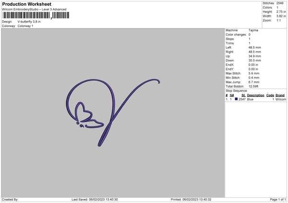Click the Down value 35.0 mm
This screenshot has height=203, width=288.
point(255,60)
